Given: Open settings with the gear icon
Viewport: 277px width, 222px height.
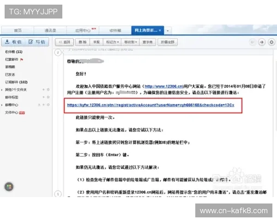Looking at the screenshot, I should [x=271, y=42].
